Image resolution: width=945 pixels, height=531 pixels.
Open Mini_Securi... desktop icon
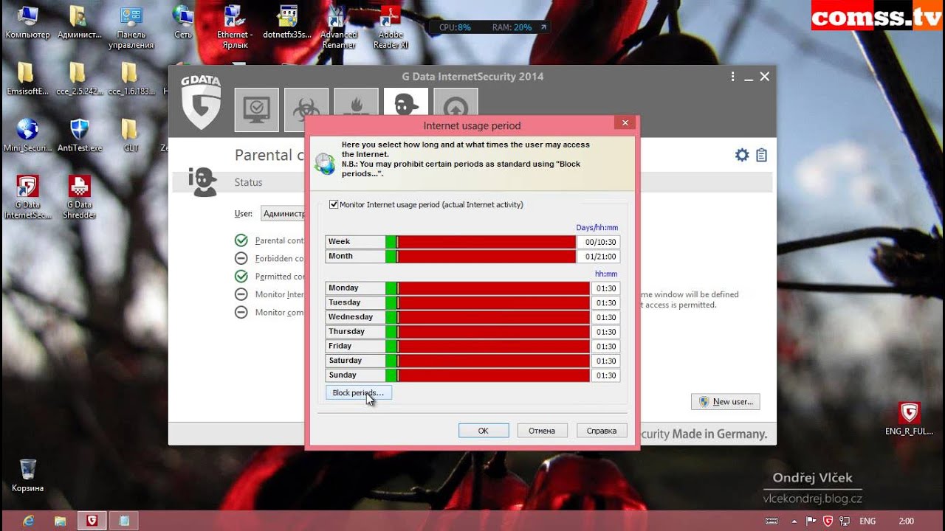27,135
